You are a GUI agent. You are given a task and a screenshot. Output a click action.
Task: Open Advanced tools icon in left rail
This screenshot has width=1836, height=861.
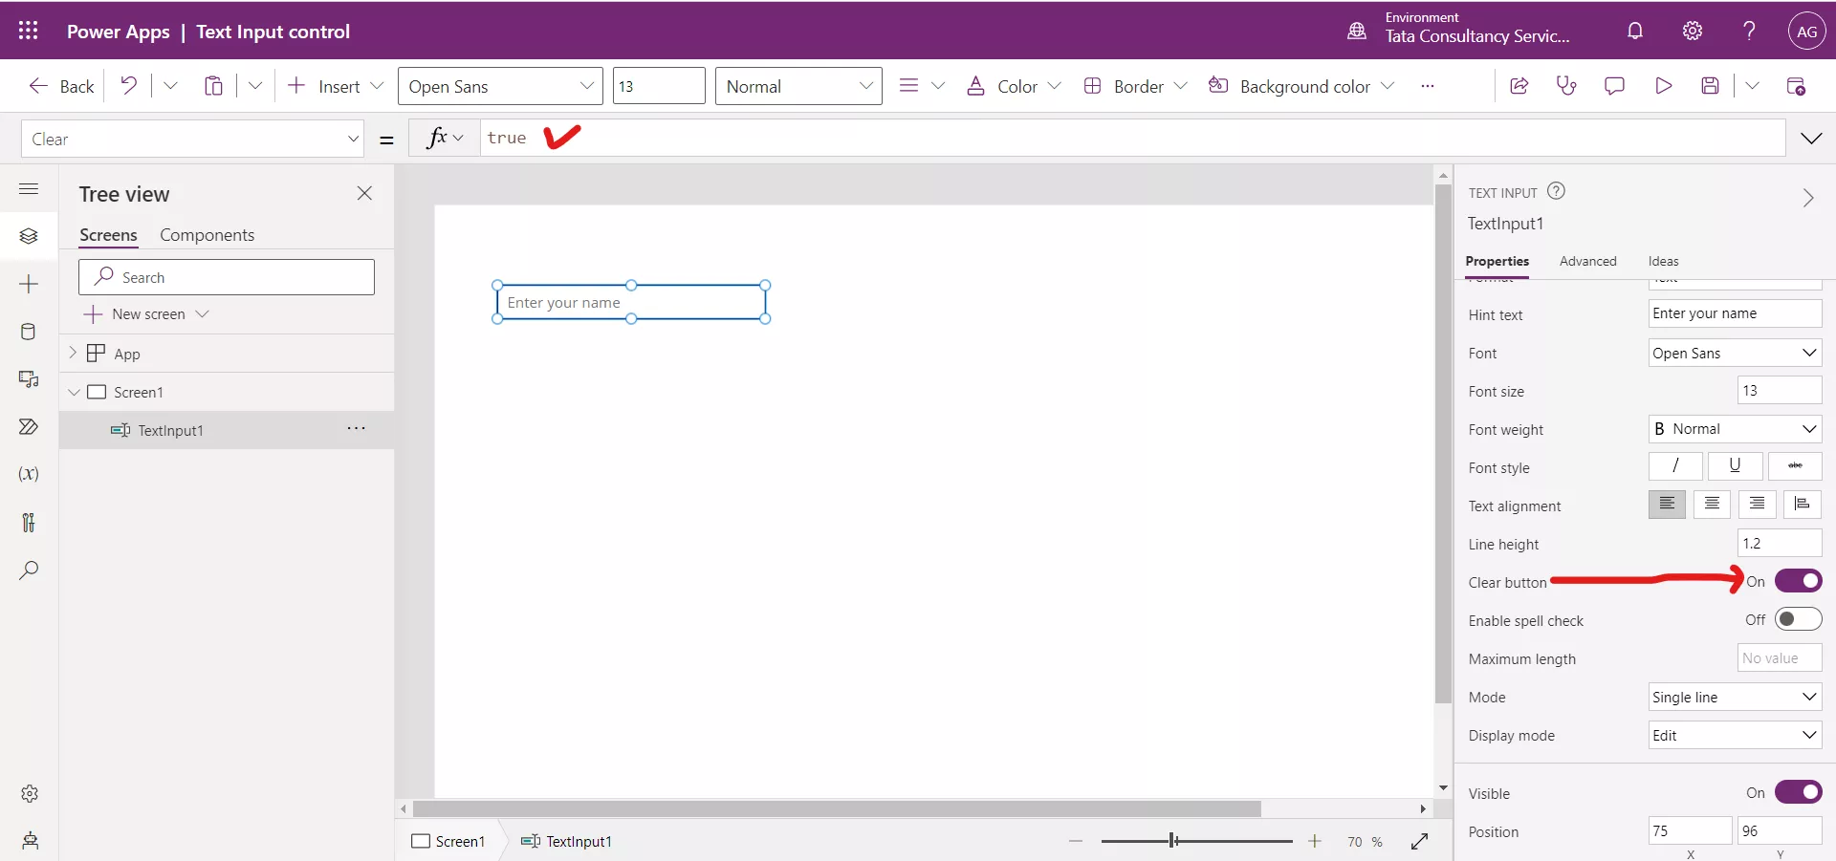point(29,523)
